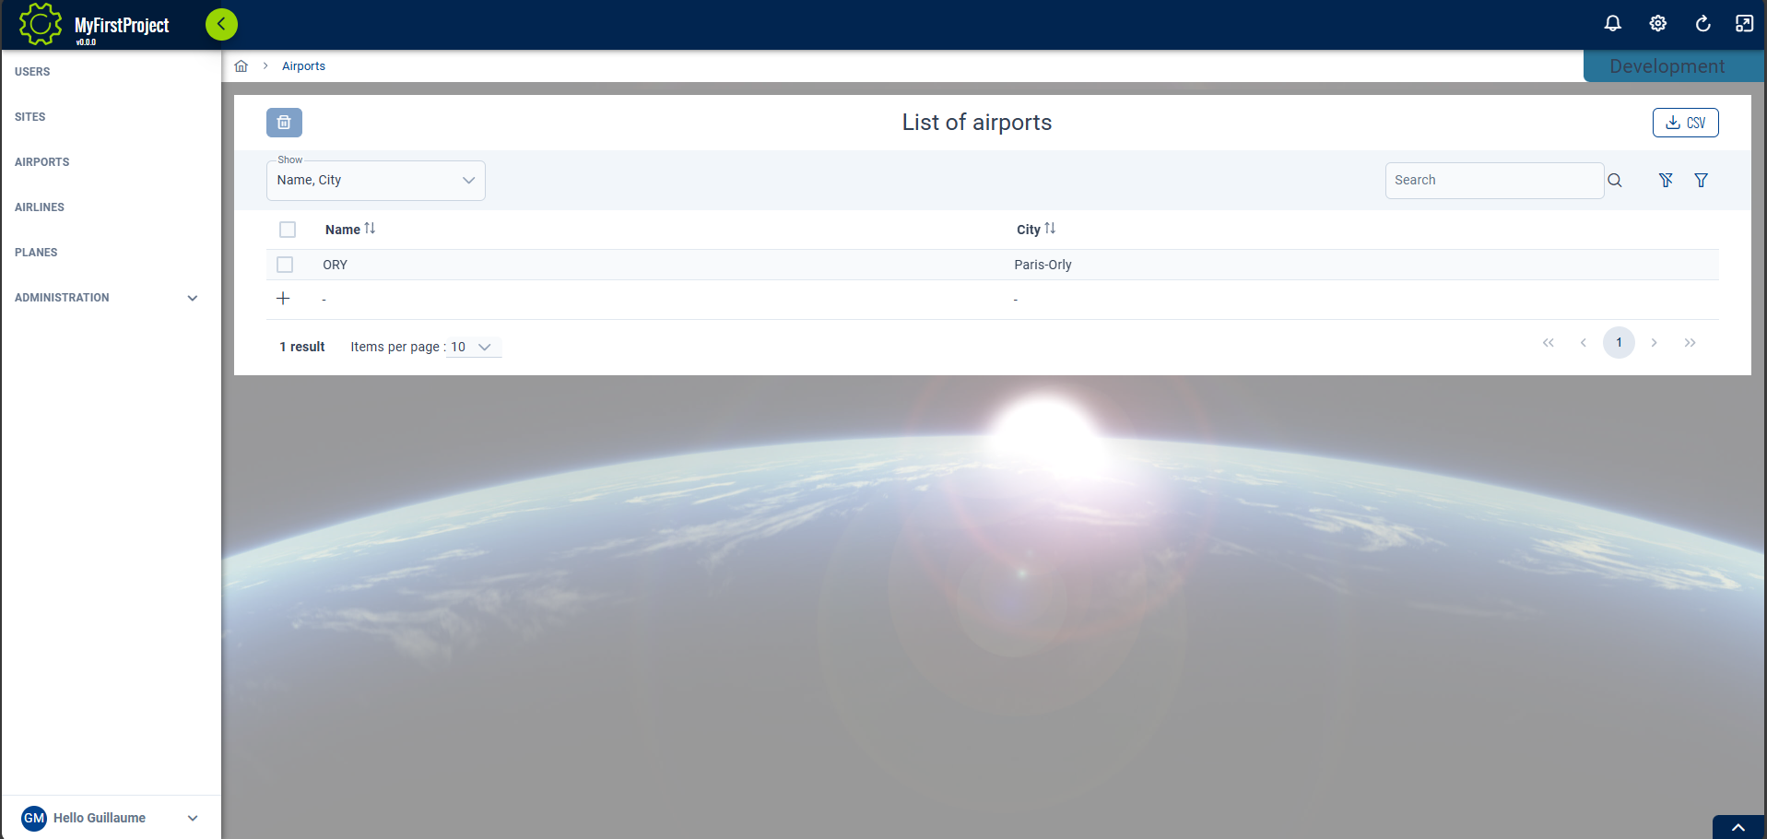Viewport: 1767px width, 839px height.
Task: Open Users in sidebar
Action: 32,72
